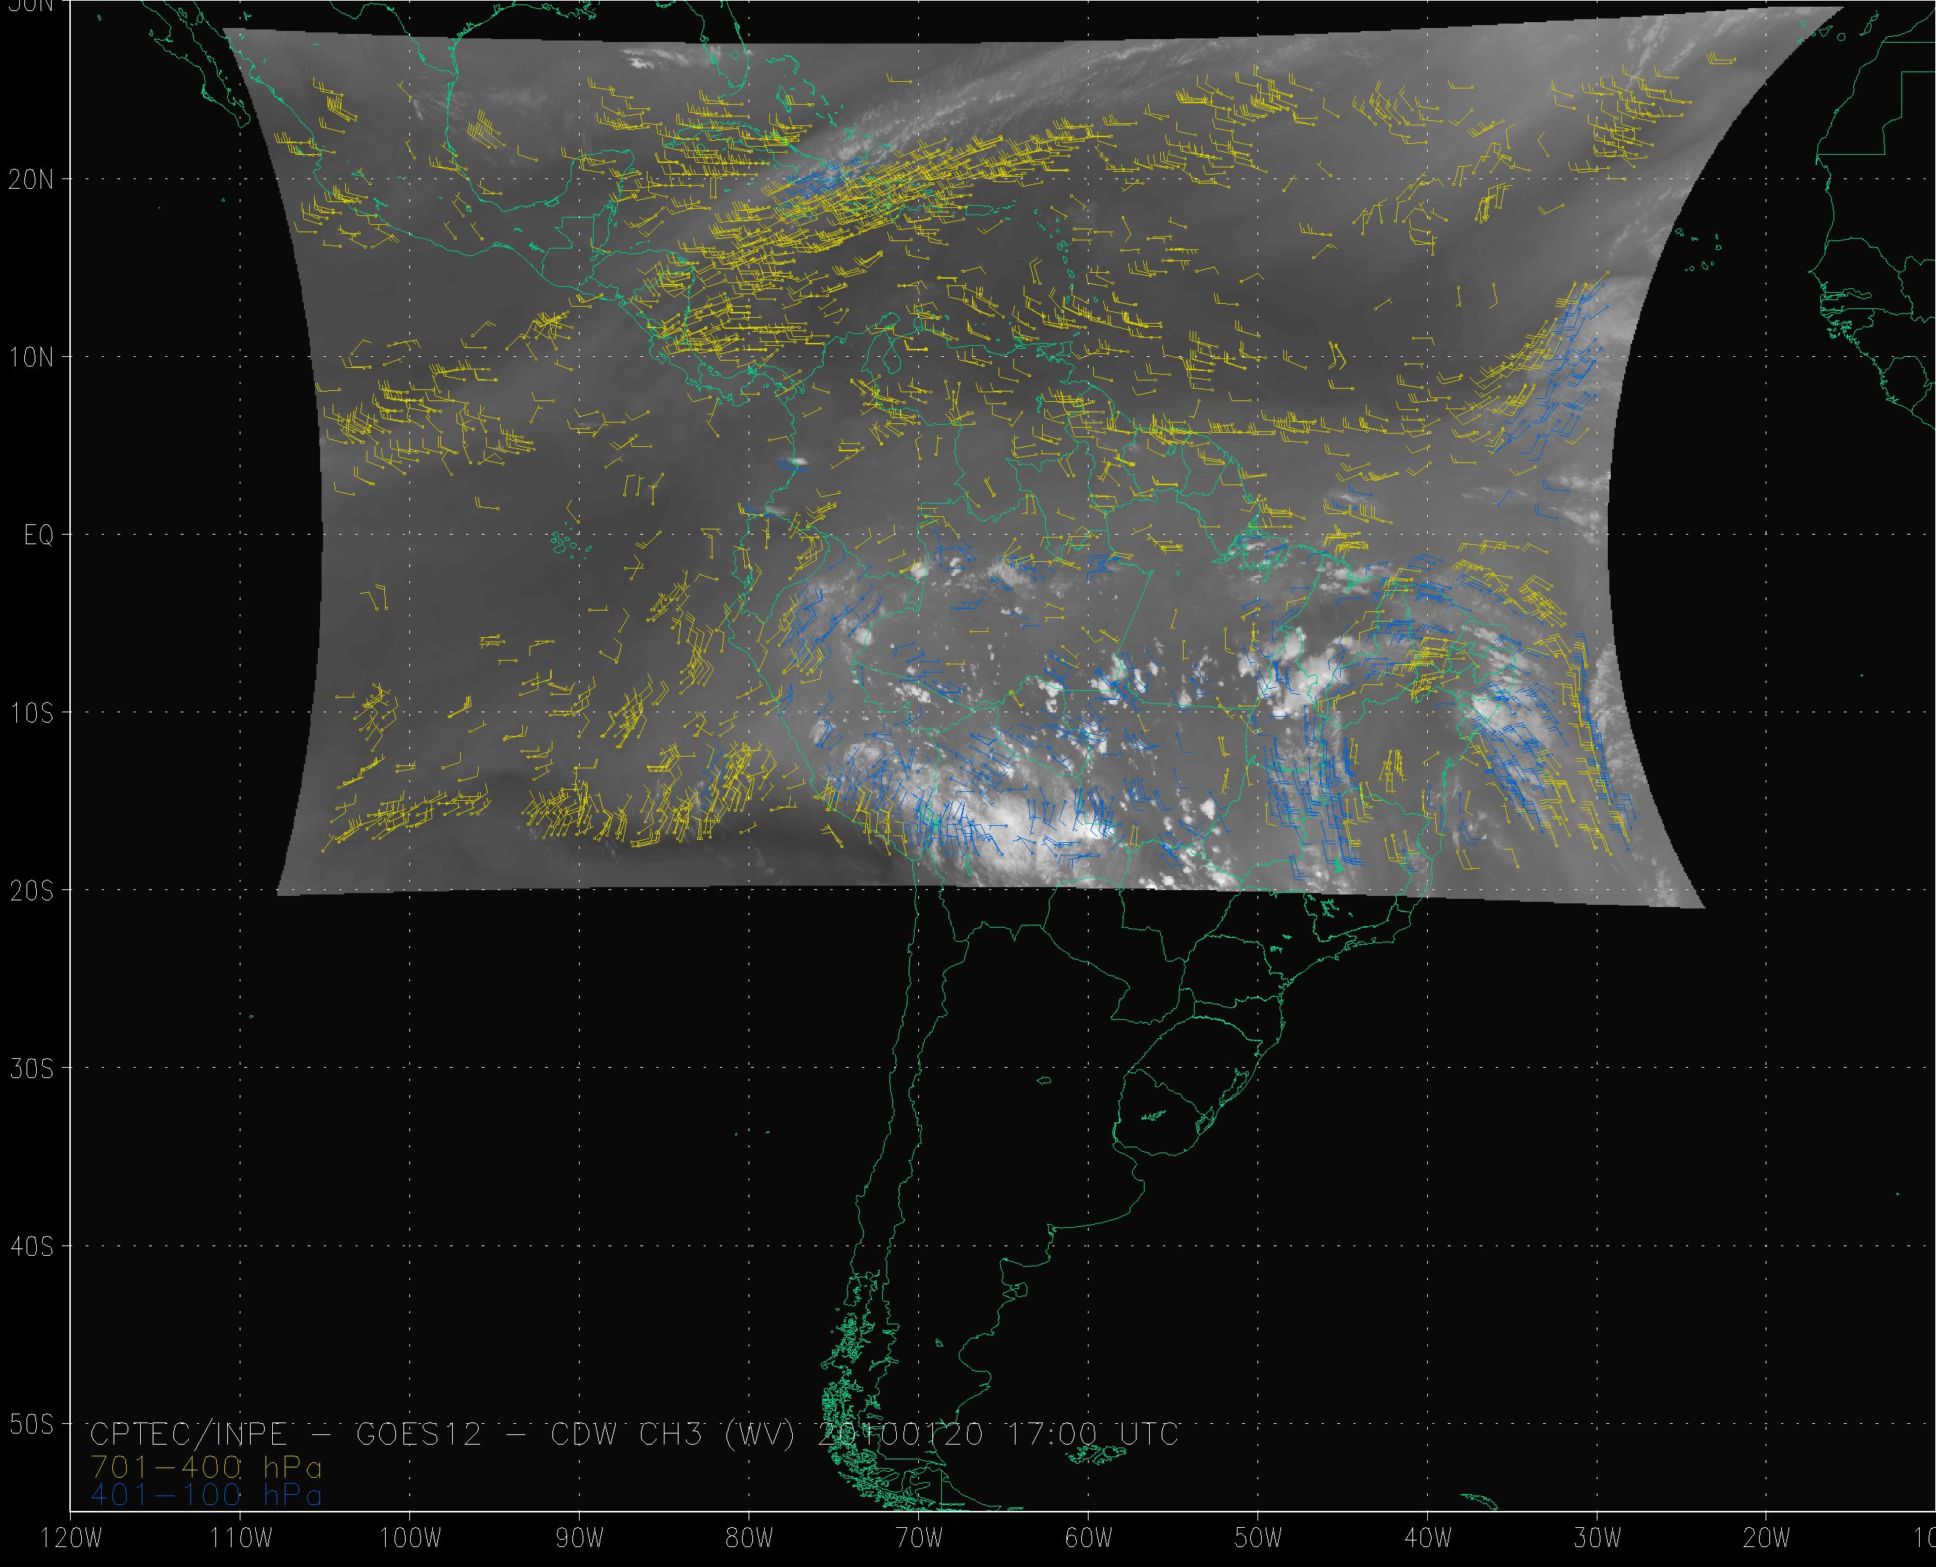
Task: Click the 50W longitude label
Action: point(1257,1539)
